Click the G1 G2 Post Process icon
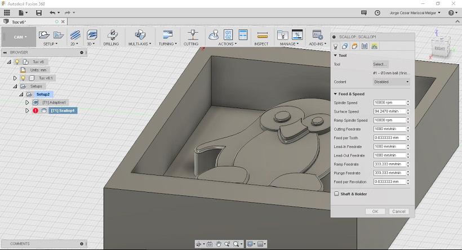The image size is (462, 250). point(228,35)
